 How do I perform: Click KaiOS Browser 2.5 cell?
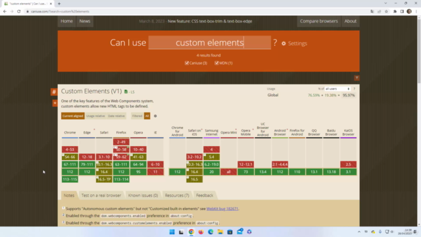348,164
